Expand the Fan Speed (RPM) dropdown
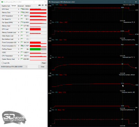This screenshot has height=127, width=139. tap(19, 23)
